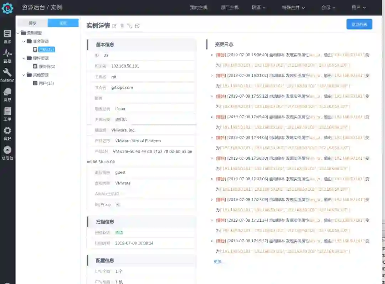Click the 变更日志 panel heading
This screenshot has width=385, height=284.
coord(224,45)
